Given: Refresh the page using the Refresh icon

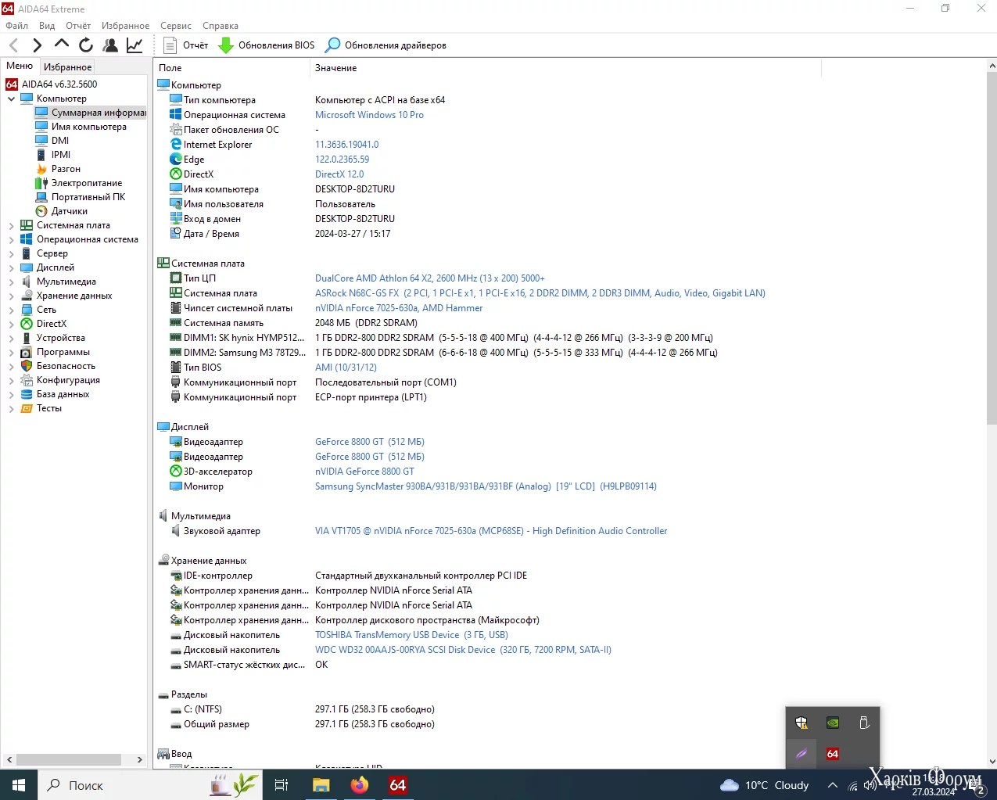Looking at the screenshot, I should click(86, 45).
